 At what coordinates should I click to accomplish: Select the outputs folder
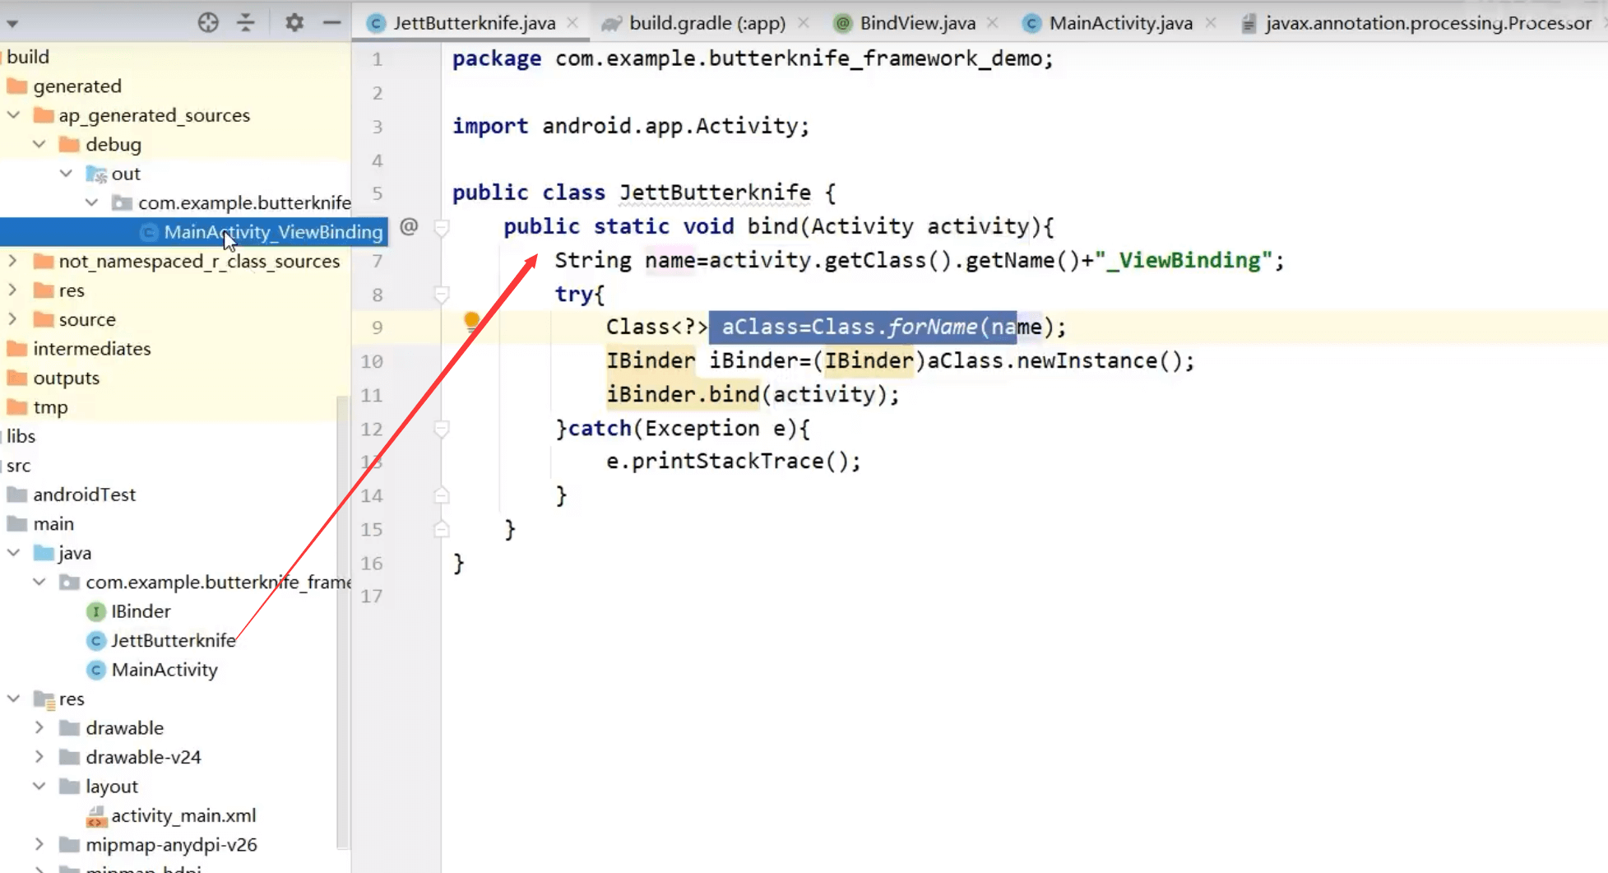point(66,378)
